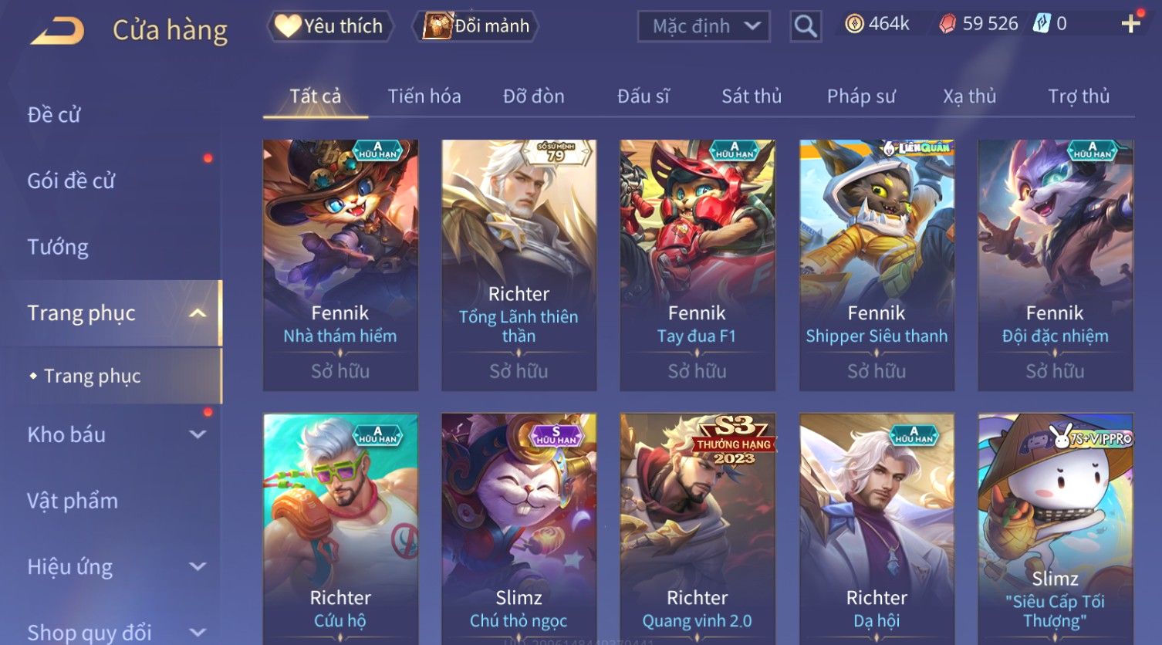This screenshot has width=1162, height=645.
Task: Click the gold coin currency icon
Action: click(854, 25)
